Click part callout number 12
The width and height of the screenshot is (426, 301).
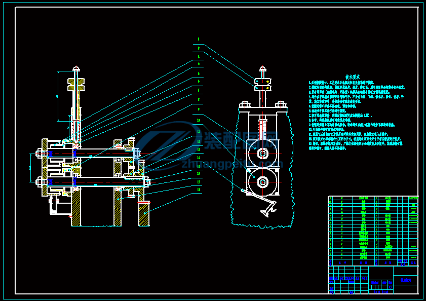click(x=199, y=141)
